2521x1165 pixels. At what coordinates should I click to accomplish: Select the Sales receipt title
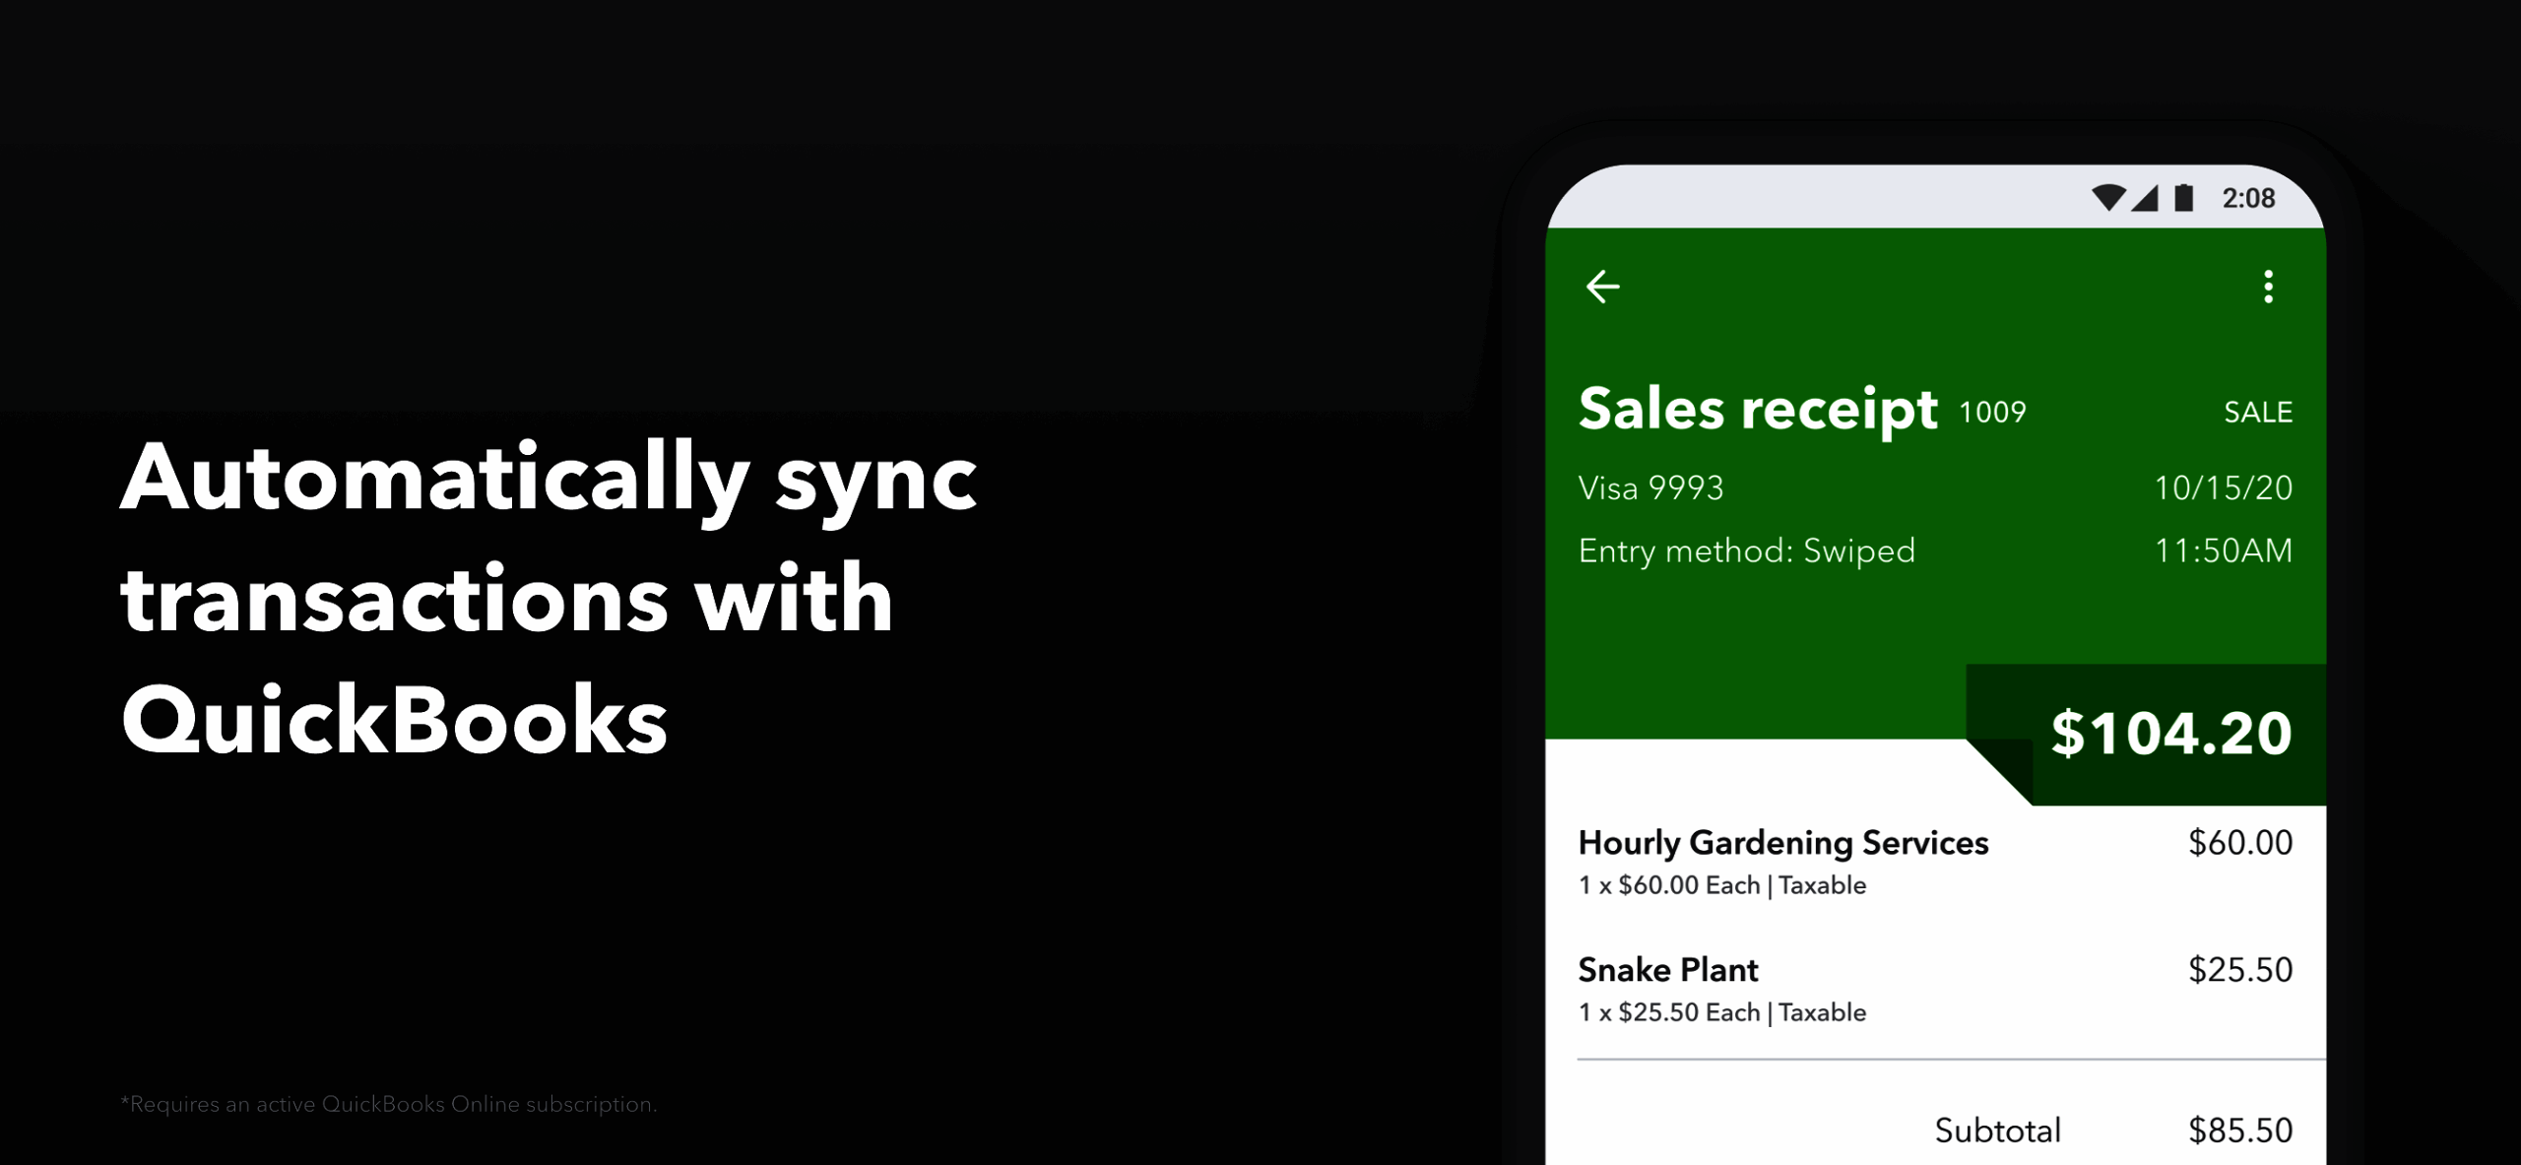(x=1758, y=409)
